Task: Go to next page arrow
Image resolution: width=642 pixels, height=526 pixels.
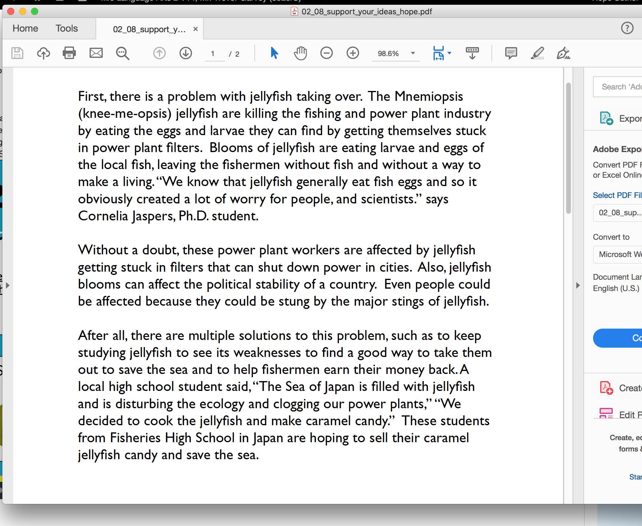Action: coord(185,53)
